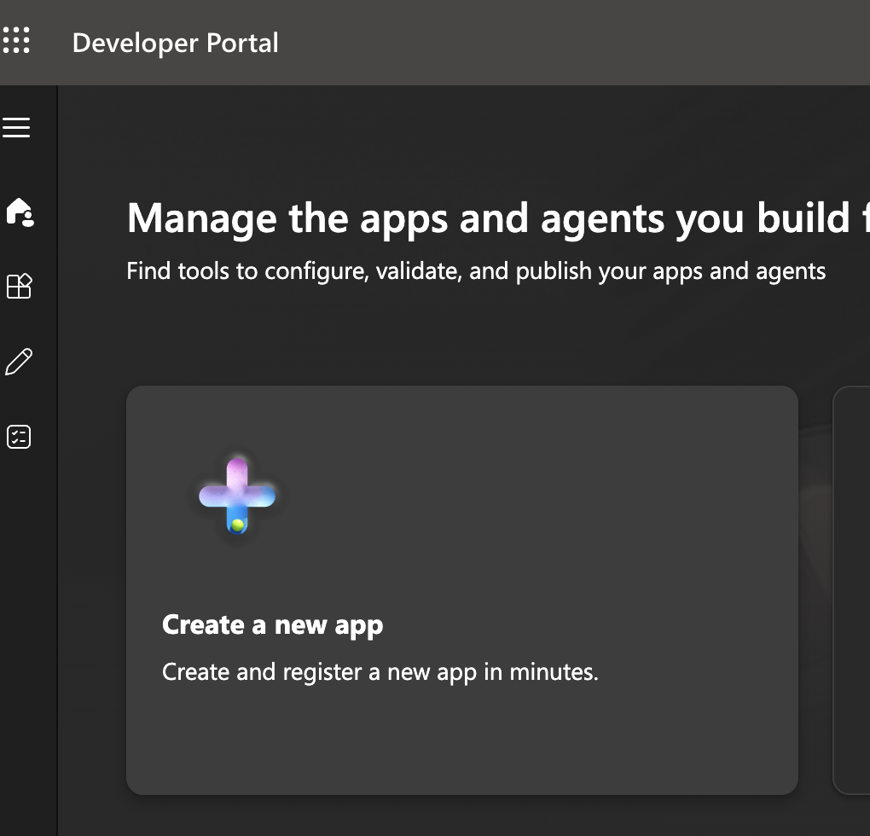Viewport: 870px width, 836px height.
Task: Click 'Find tools to configure' subtitle
Action: click(x=476, y=272)
